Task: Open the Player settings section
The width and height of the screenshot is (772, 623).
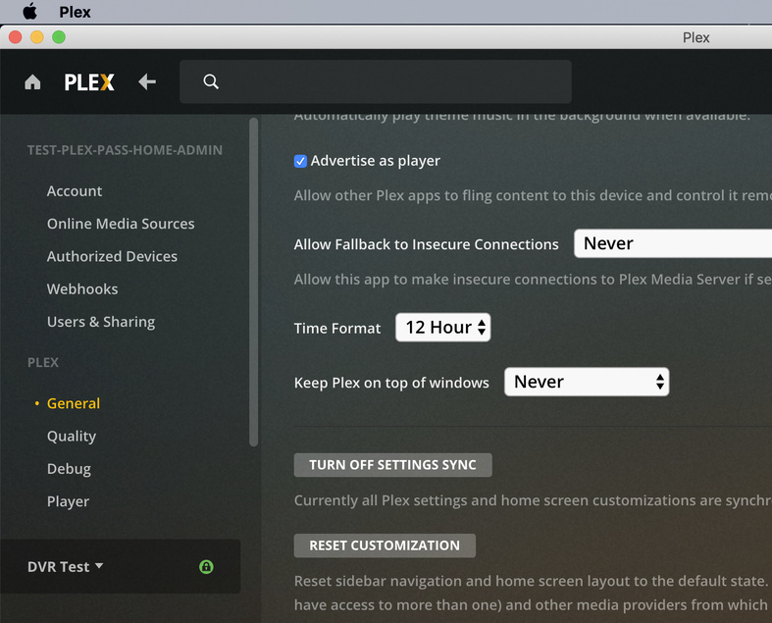Action: click(x=68, y=501)
